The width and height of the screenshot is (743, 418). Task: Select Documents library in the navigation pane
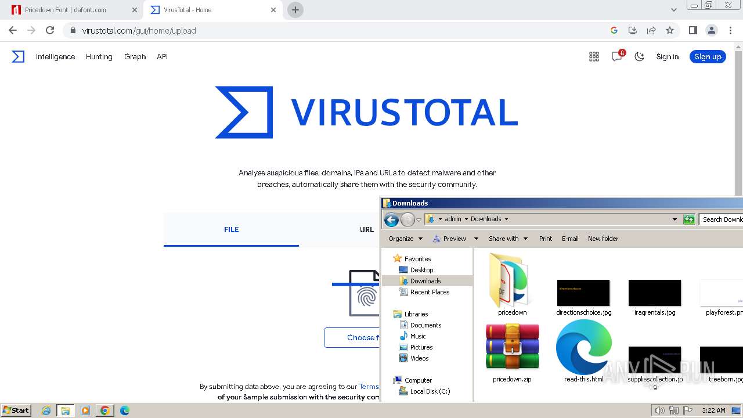pyautogui.click(x=425, y=325)
